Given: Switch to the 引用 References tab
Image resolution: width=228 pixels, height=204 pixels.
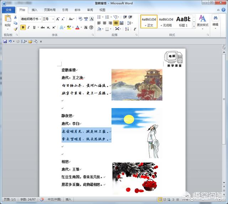Looking at the screenshot, I should [x=65, y=10].
